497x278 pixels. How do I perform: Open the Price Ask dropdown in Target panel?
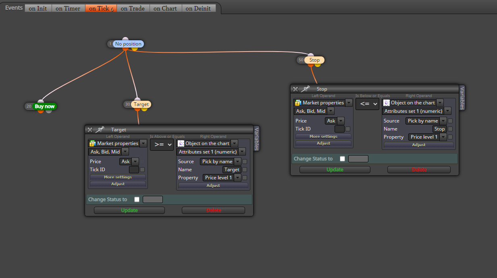pyautogui.click(x=135, y=162)
